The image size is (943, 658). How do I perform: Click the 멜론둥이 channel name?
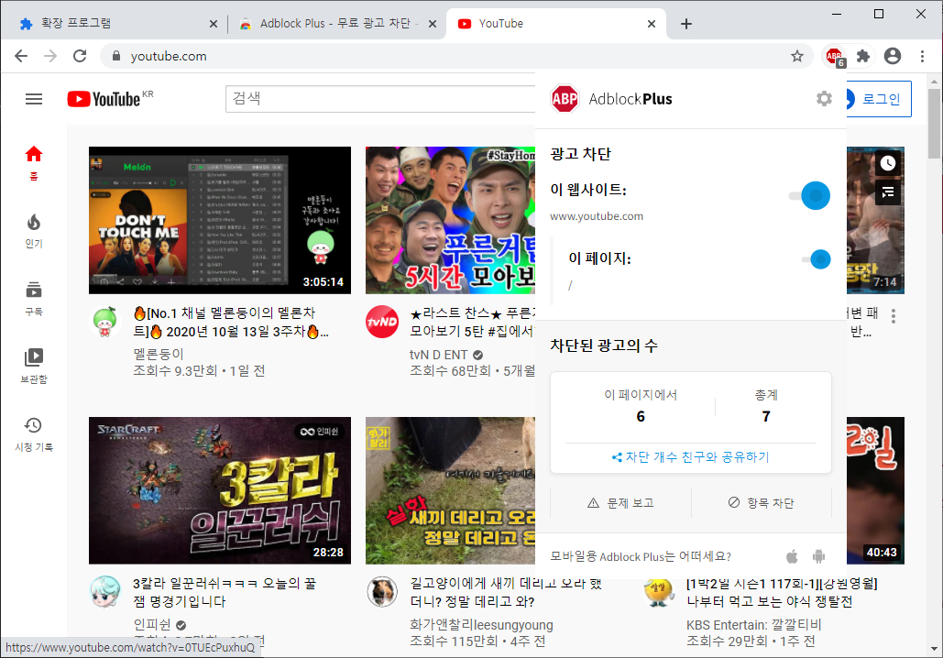point(159,355)
